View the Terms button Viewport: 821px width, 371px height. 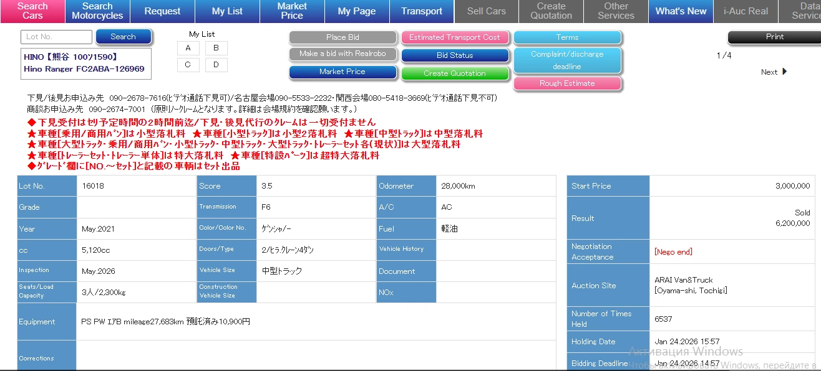pos(567,37)
